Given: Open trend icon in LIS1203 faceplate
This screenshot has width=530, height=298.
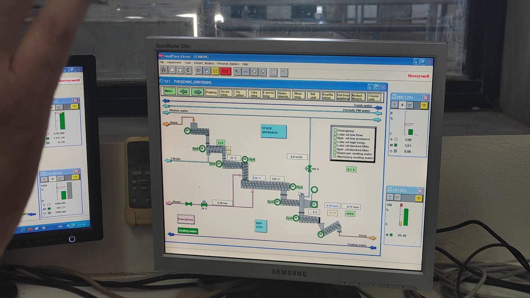Looking at the screenshot, I should (x=397, y=197).
